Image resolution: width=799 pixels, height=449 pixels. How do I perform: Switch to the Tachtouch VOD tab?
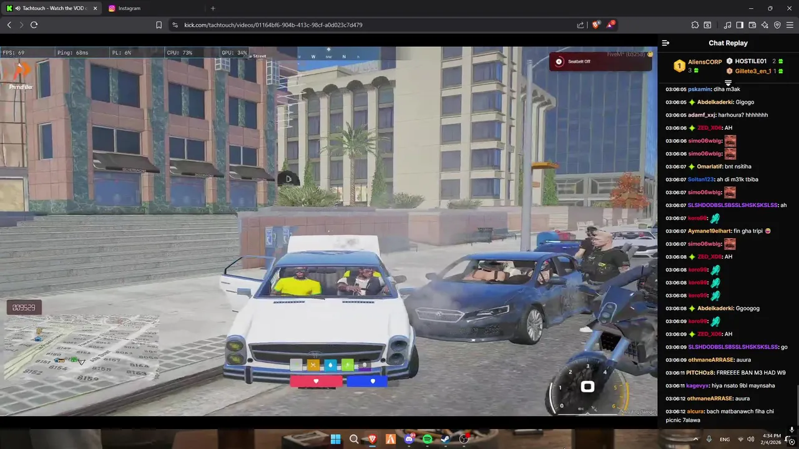point(50,8)
